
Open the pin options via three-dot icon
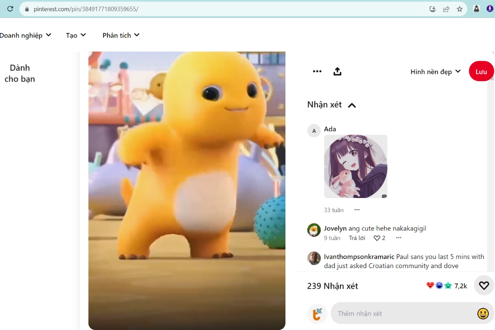pos(317,71)
